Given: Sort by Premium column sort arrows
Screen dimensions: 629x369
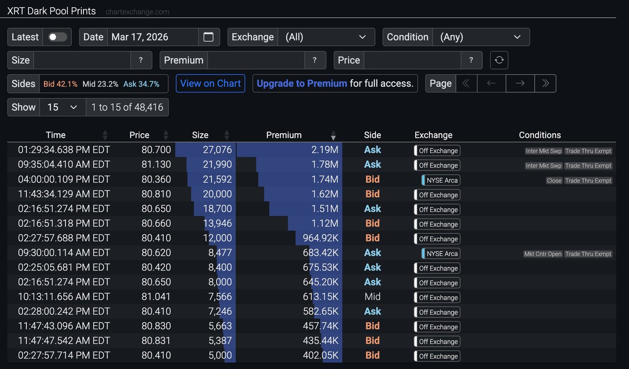Looking at the screenshot, I should coord(333,135).
